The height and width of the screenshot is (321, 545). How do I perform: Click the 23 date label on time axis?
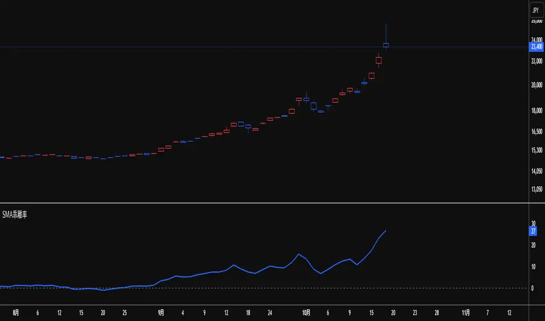click(x=415, y=313)
